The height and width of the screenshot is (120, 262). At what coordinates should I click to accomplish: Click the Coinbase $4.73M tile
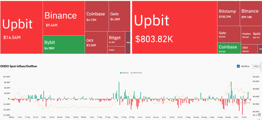pos(97,16)
